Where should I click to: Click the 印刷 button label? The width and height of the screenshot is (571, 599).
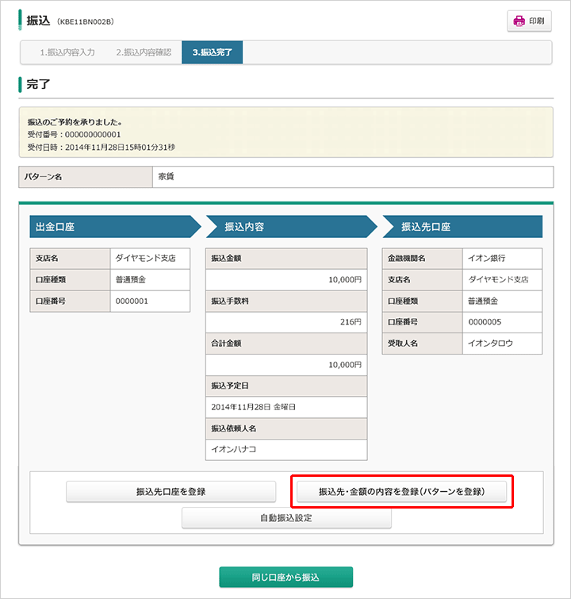coord(536,21)
